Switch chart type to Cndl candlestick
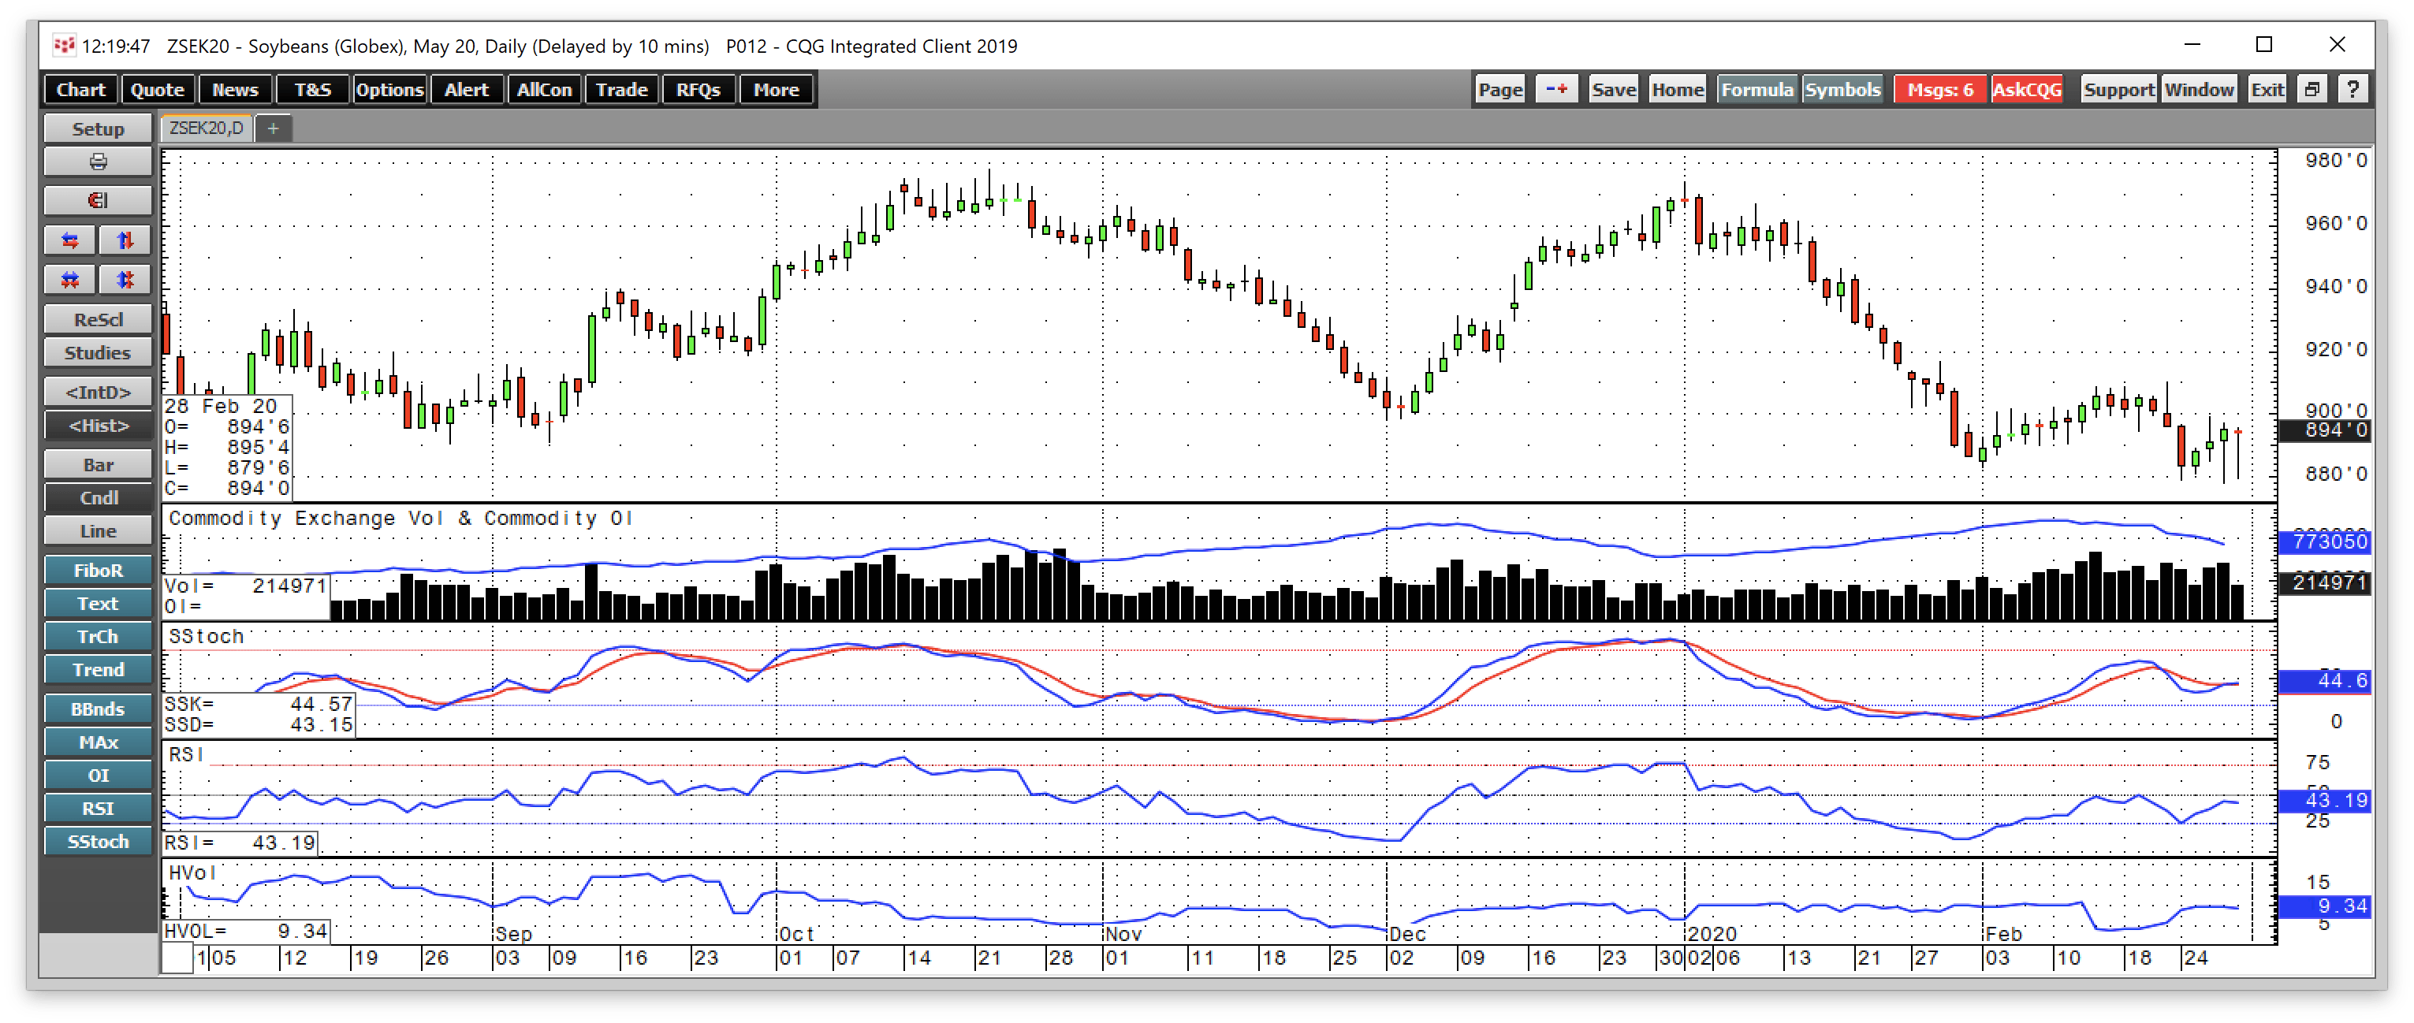 click(x=98, y=497)
